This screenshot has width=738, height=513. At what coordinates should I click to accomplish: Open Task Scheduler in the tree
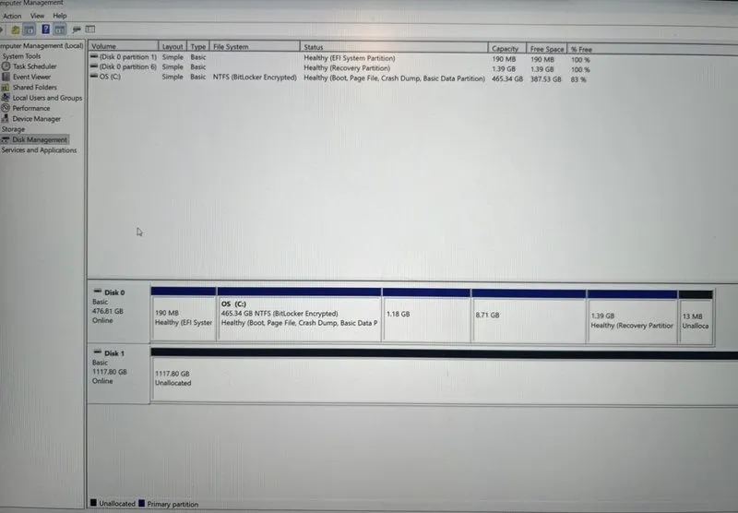pyautogui.click(x=34, y=66)
